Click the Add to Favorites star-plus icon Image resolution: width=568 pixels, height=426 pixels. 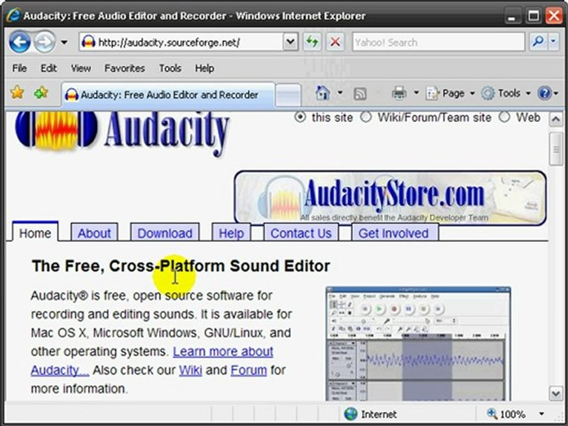(41, 93)
